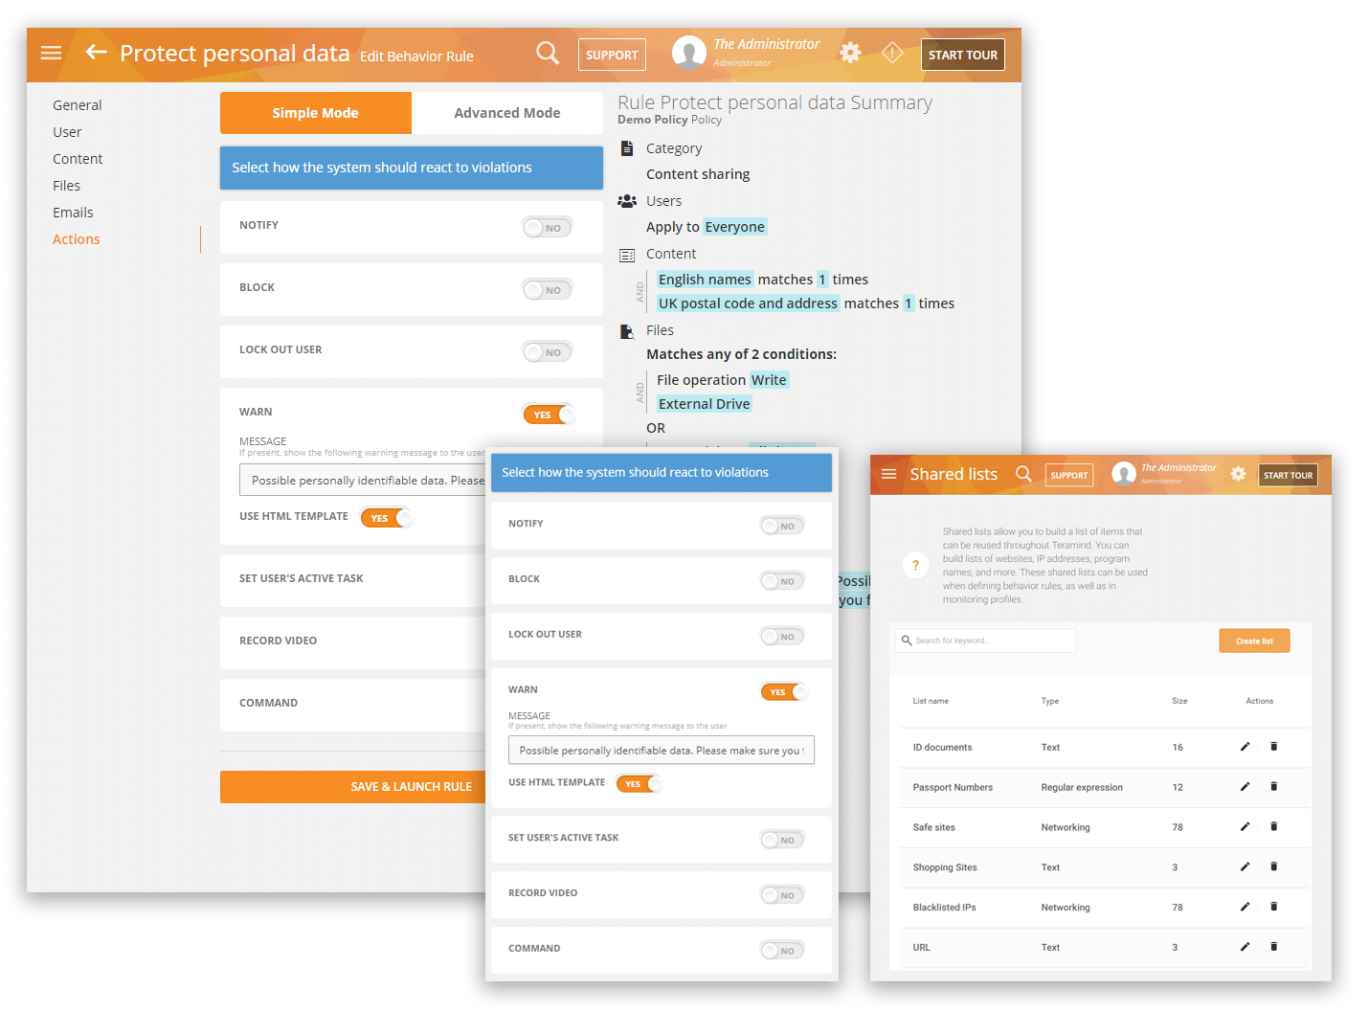Select Simple Mode tab
The height and width of the screenshot is (1034, 1369).
point(316,113)
